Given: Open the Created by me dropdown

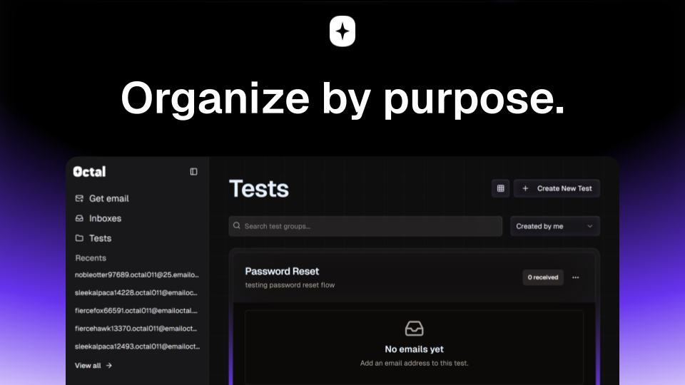Looking at the screenshot, I should point(555,226).
